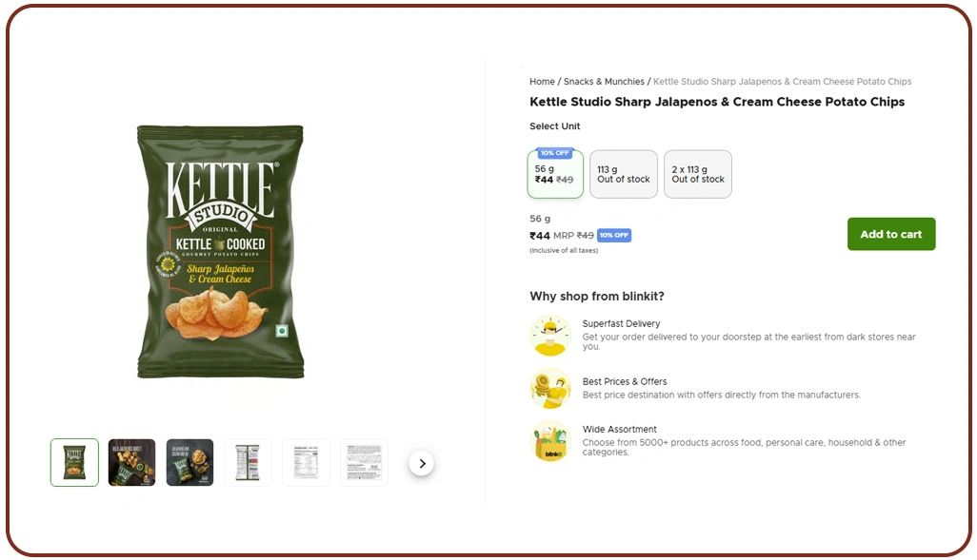Click the Best Prices & Offers coin icon
Image resolution: width=977 pixels, height=560 pixels.
pyautogui.click(x=549, y=388)
